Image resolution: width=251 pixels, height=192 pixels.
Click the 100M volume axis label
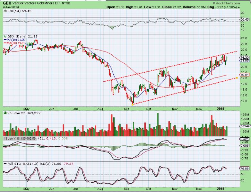pos(245,119)
